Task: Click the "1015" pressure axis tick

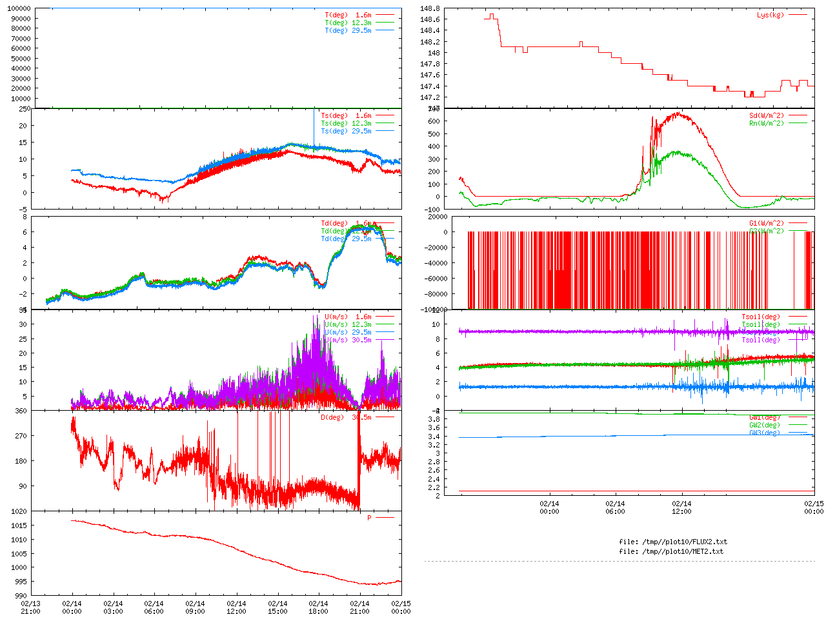Action: coord(19,526)
